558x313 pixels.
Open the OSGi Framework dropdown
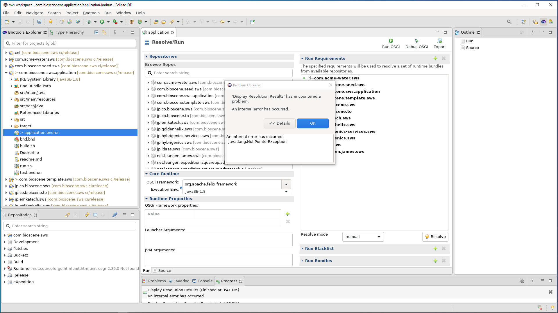[286, 184]
